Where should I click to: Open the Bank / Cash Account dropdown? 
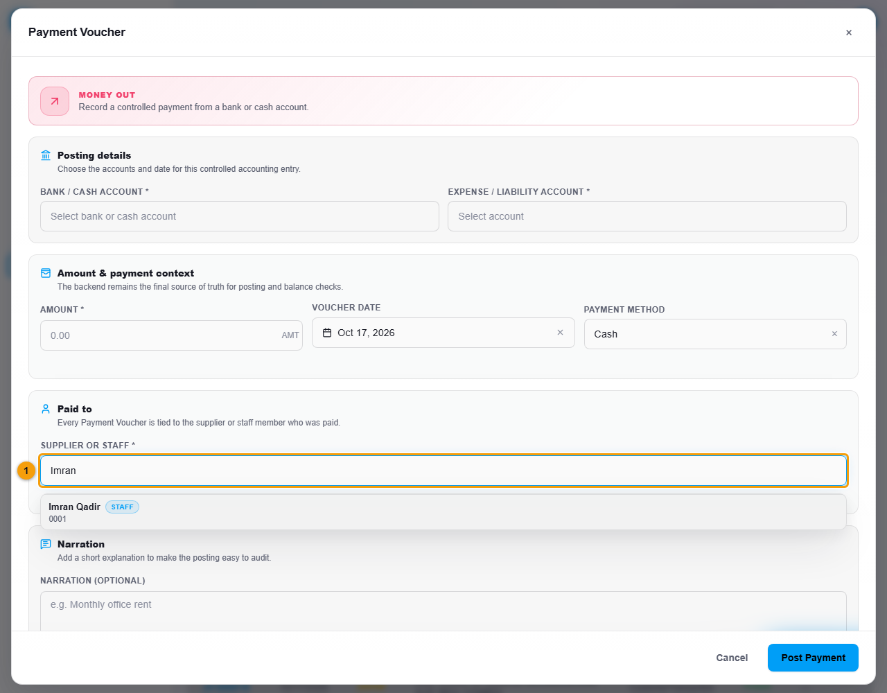[x=240, y=216]
